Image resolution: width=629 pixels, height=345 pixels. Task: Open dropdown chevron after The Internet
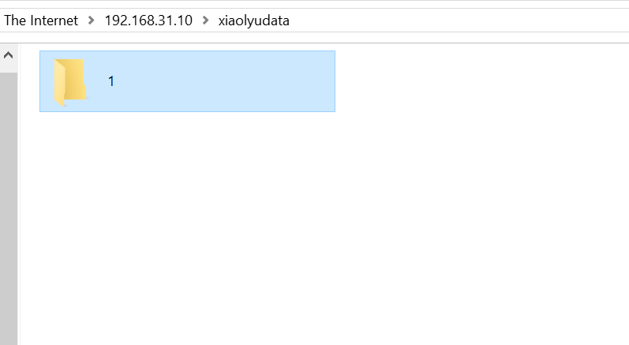(x=92, y=20)
